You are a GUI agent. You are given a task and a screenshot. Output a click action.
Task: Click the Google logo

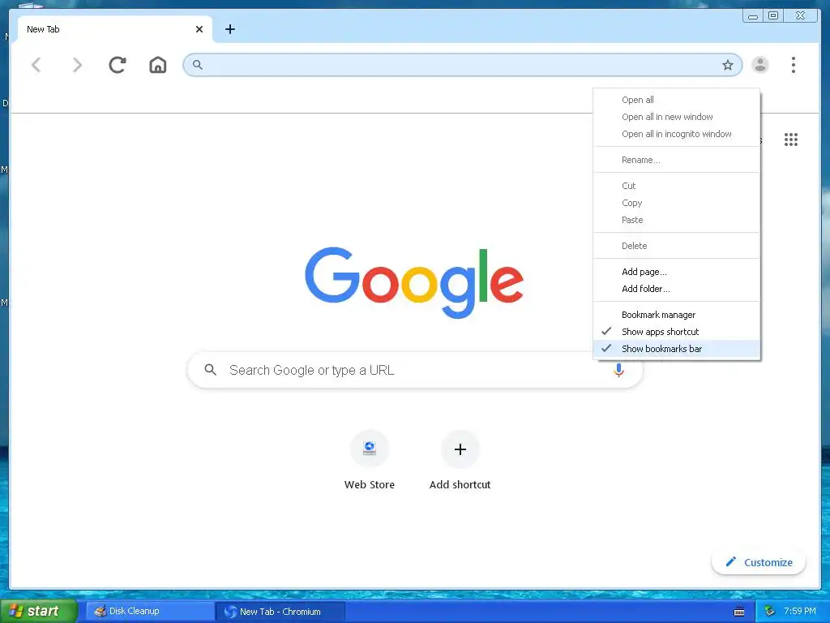[414, 282]
